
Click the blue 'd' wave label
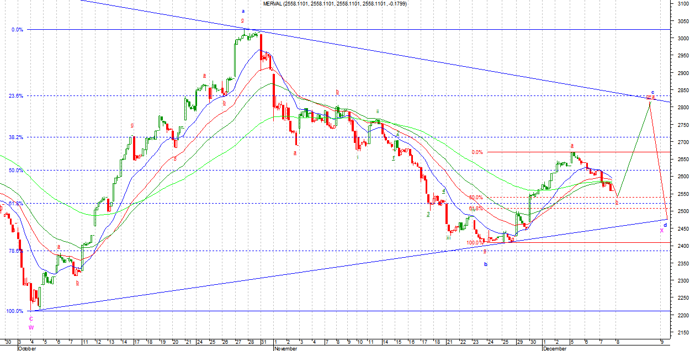[665, 225]
